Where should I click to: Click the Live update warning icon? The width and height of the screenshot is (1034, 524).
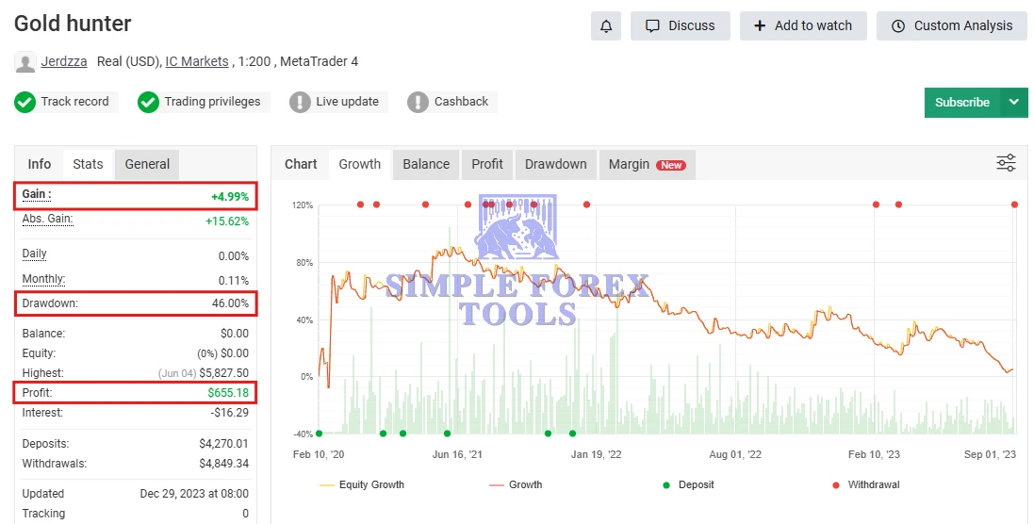coord(300,102)
